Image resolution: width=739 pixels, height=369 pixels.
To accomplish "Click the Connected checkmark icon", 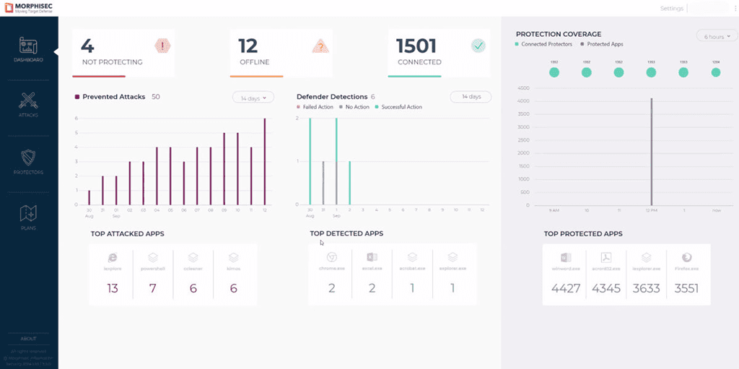I will pyautogui.click(x=478, y=45).
